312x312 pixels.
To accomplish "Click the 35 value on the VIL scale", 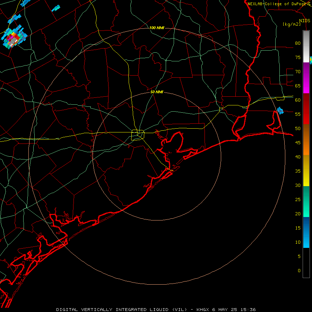I will pos(298,171).
